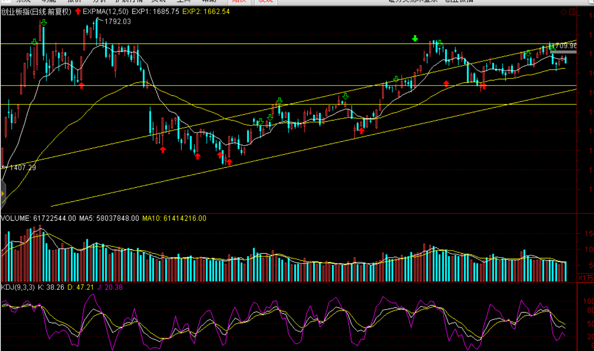This screenshot has height=351, width=594.
Task: Click the 1792.03 high price label
Action: coord(117,22)
